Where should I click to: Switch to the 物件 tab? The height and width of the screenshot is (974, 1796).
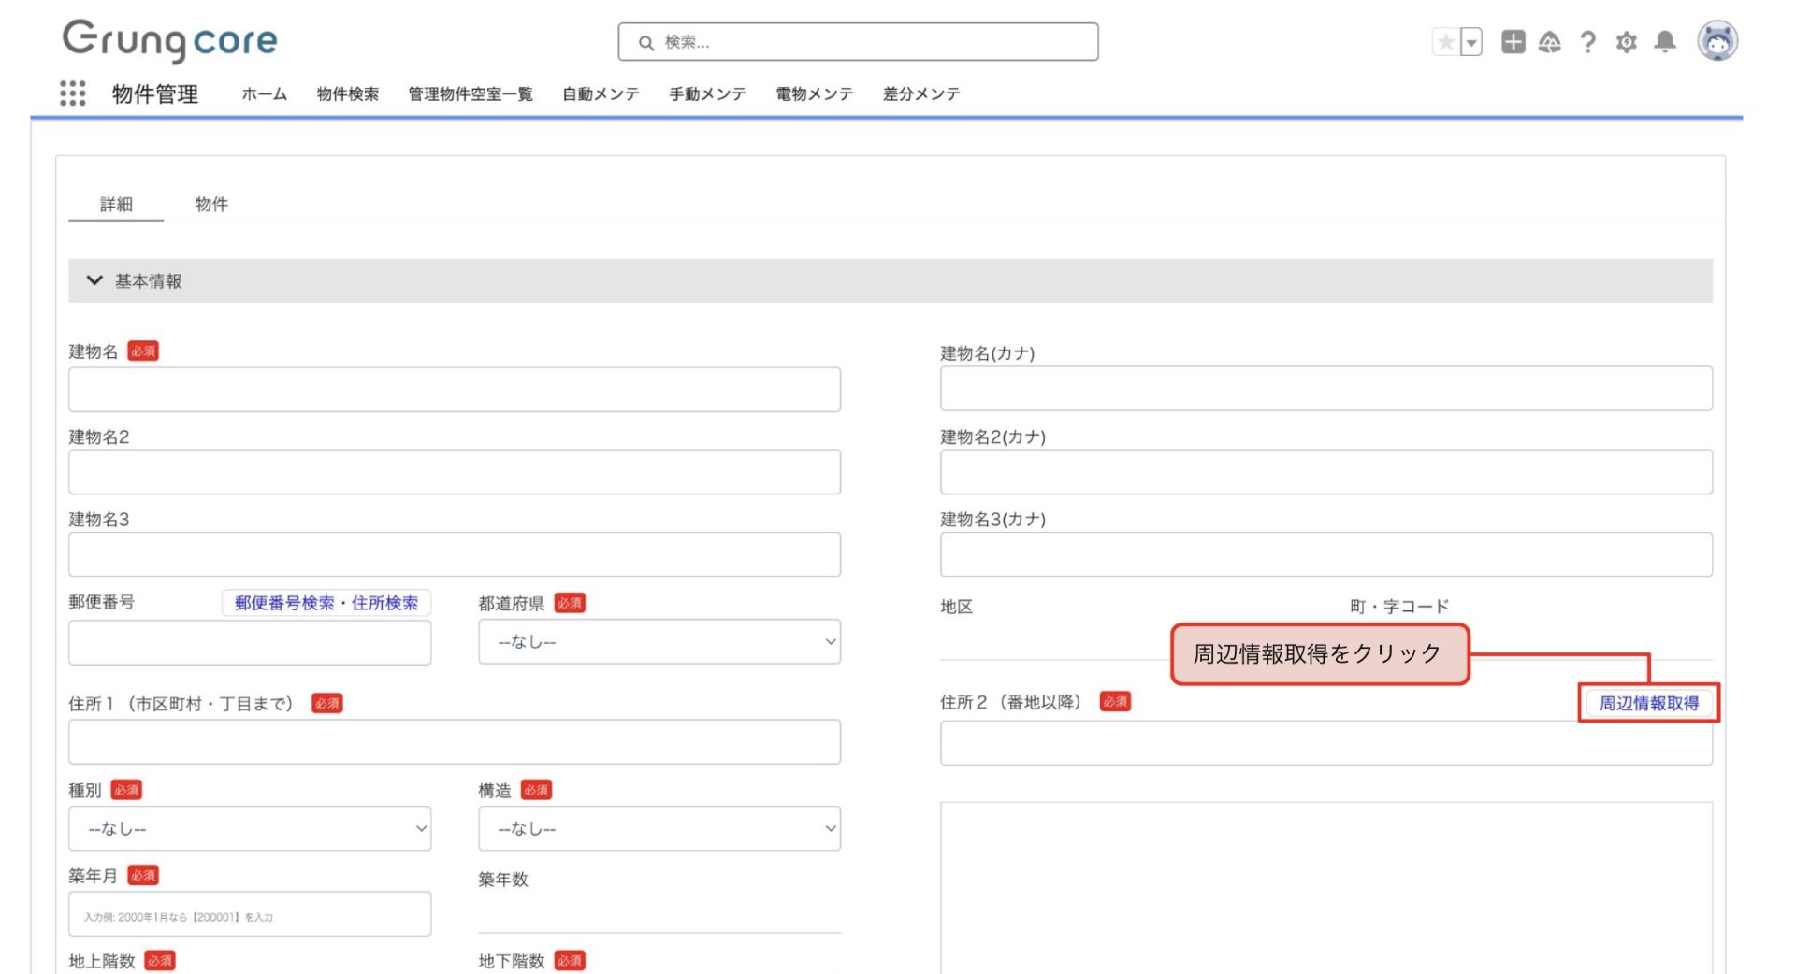[211, 204]
